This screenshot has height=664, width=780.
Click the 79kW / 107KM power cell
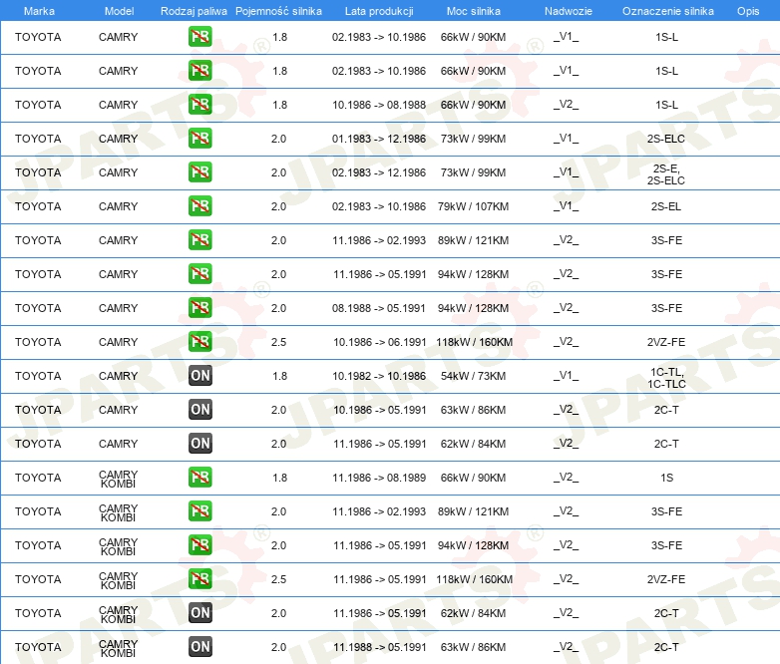pyautogui.click(x=473, y=206)
